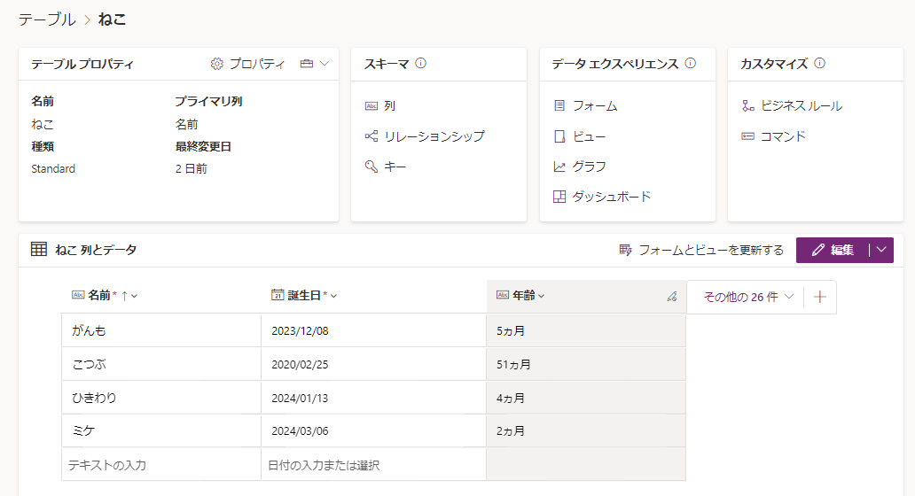915x496 pixels.
Task: Expand その他の 26 件 columns dropdown
Action: point(747,298)
